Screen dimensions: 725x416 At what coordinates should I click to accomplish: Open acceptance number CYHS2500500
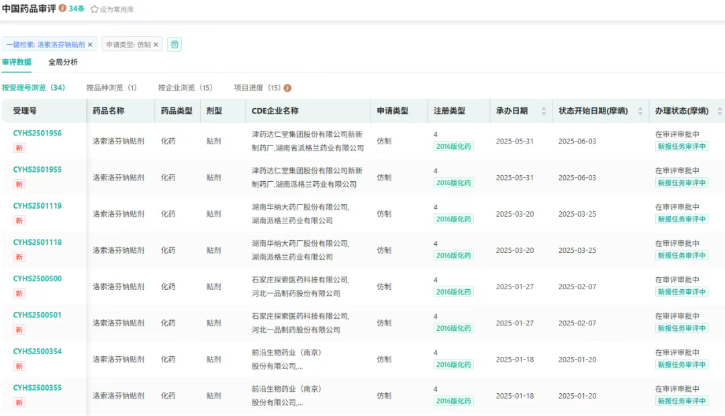(x=38, y=278)
